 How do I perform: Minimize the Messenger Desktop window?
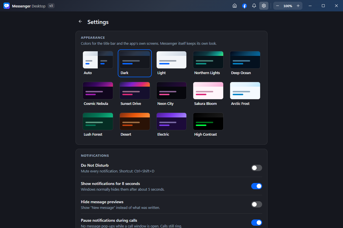click(x=310, y=6)
